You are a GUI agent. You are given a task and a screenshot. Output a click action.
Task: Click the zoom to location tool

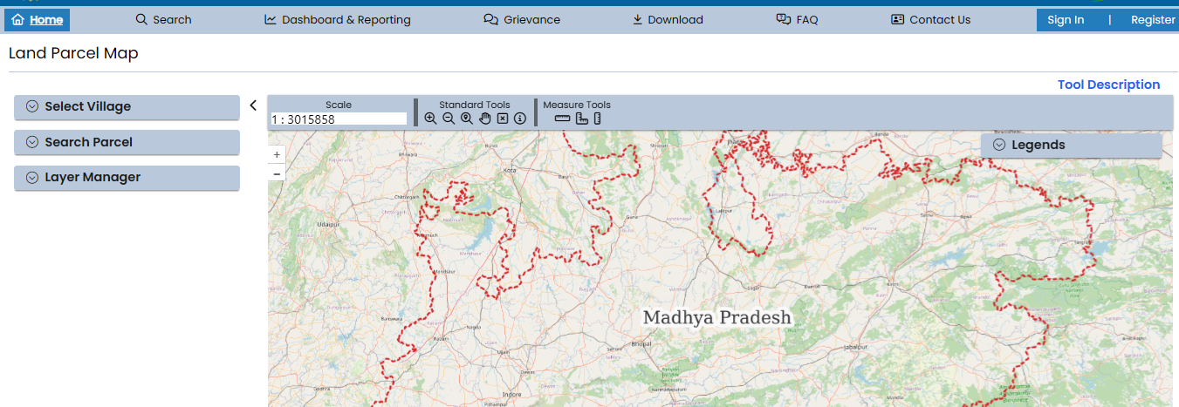[x=467, y=119]
